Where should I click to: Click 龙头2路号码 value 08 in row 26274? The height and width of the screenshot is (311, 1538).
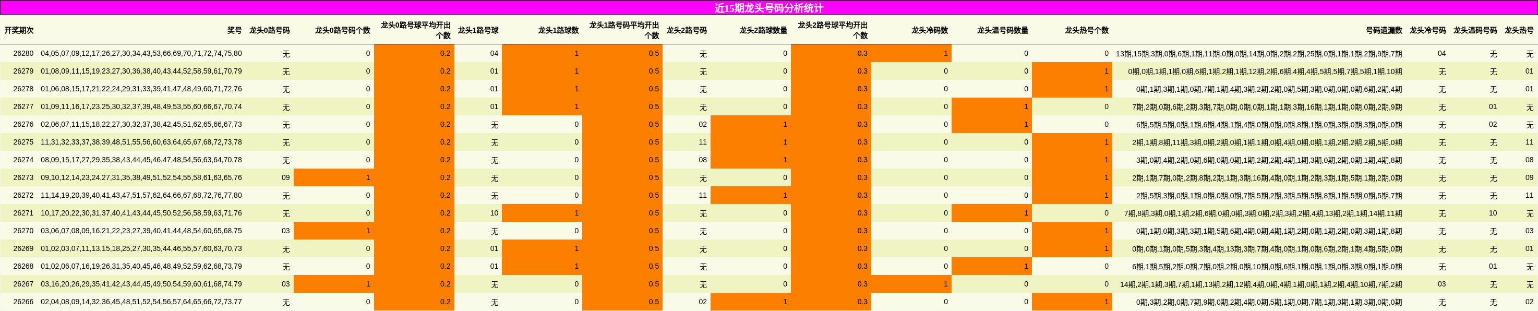coord(703,160)
